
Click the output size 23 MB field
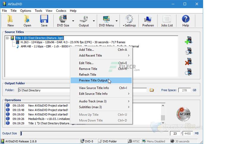tap(175, 133)
